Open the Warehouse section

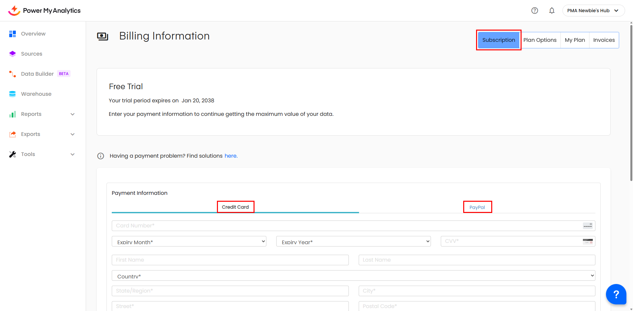point(36,94)
